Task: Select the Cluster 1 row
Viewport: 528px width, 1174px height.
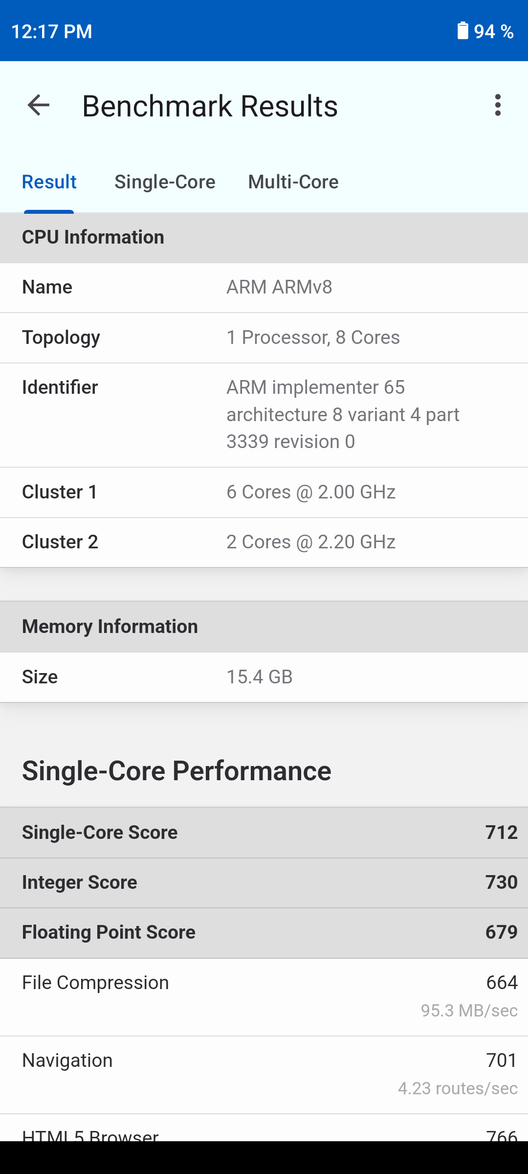Action: [x=264, y=492]
